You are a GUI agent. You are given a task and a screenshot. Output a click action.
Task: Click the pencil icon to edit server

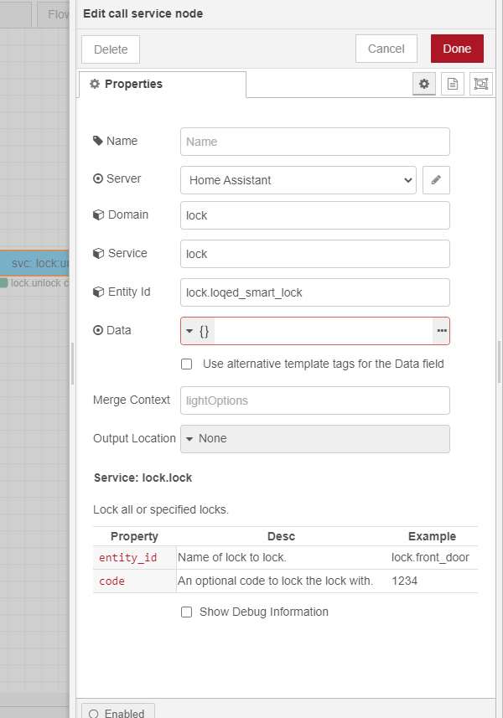point(436,180)
